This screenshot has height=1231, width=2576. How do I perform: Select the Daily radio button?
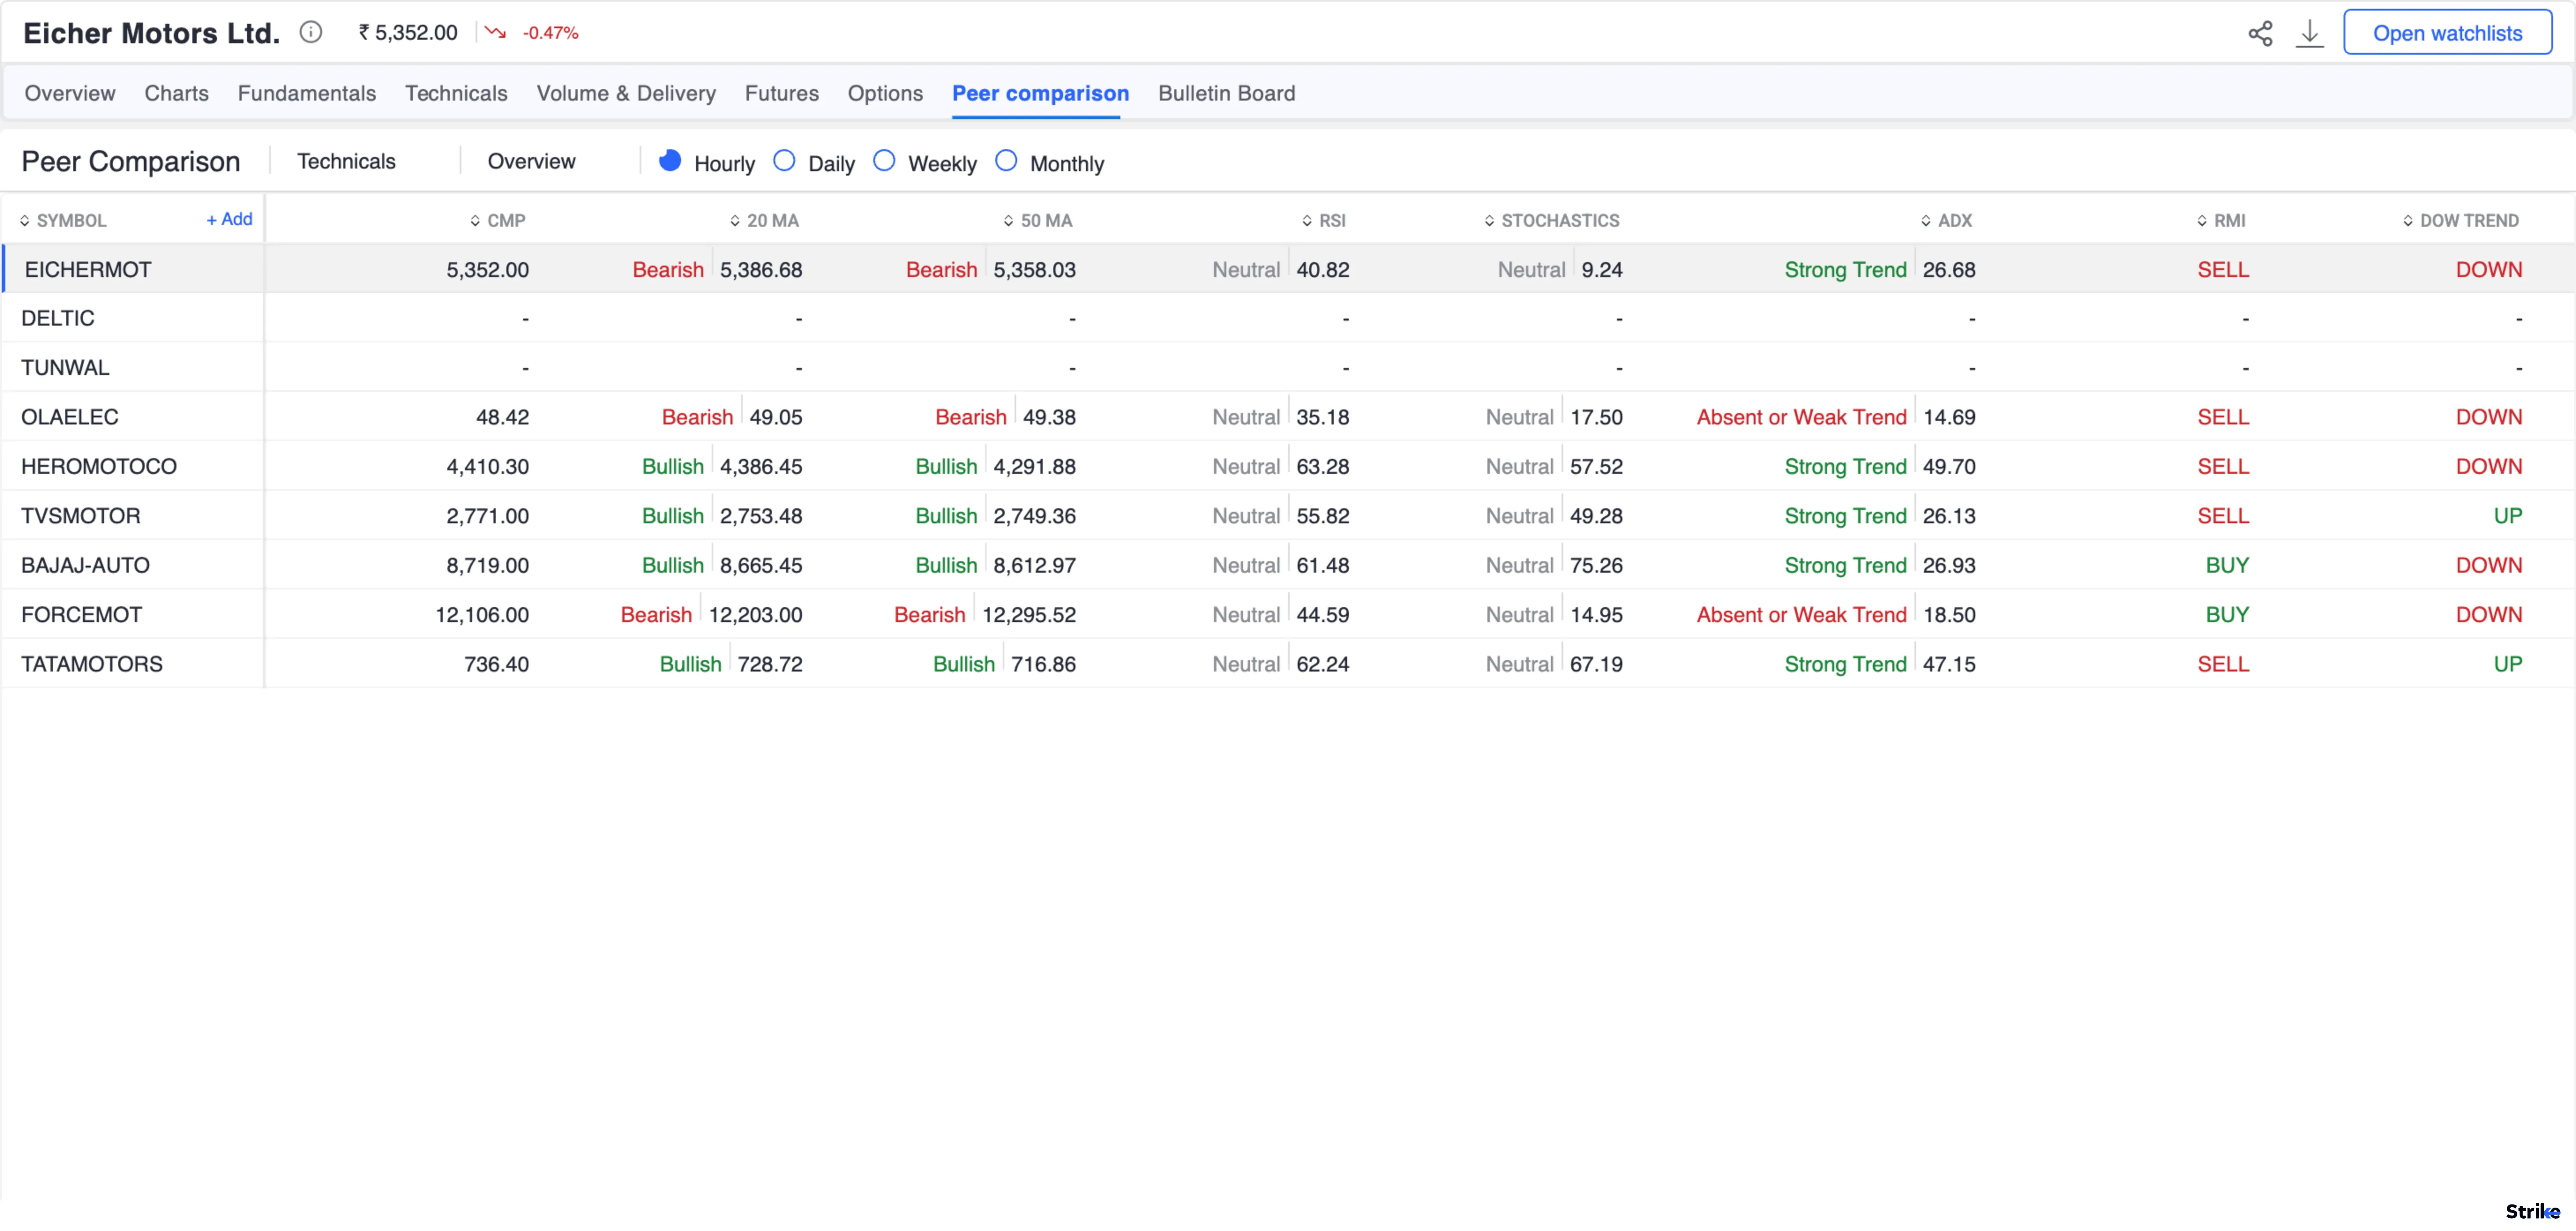(x=784, y=160)
